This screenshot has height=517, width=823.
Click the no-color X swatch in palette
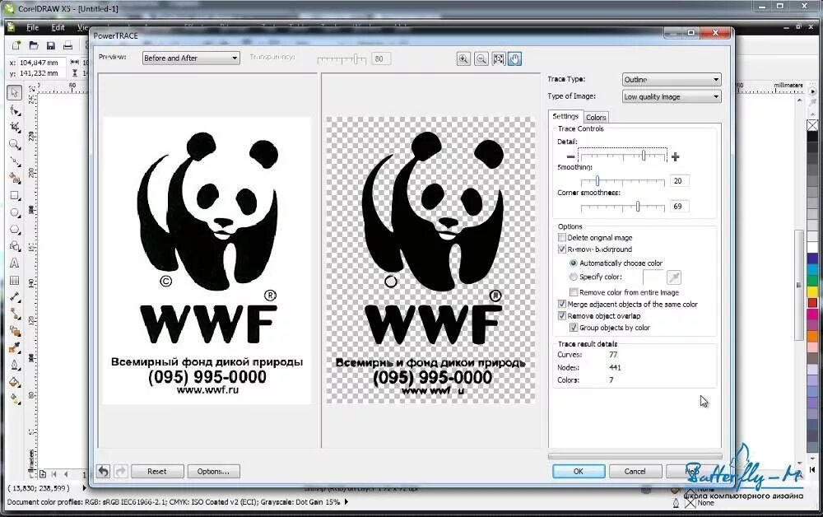pos(813,125)
